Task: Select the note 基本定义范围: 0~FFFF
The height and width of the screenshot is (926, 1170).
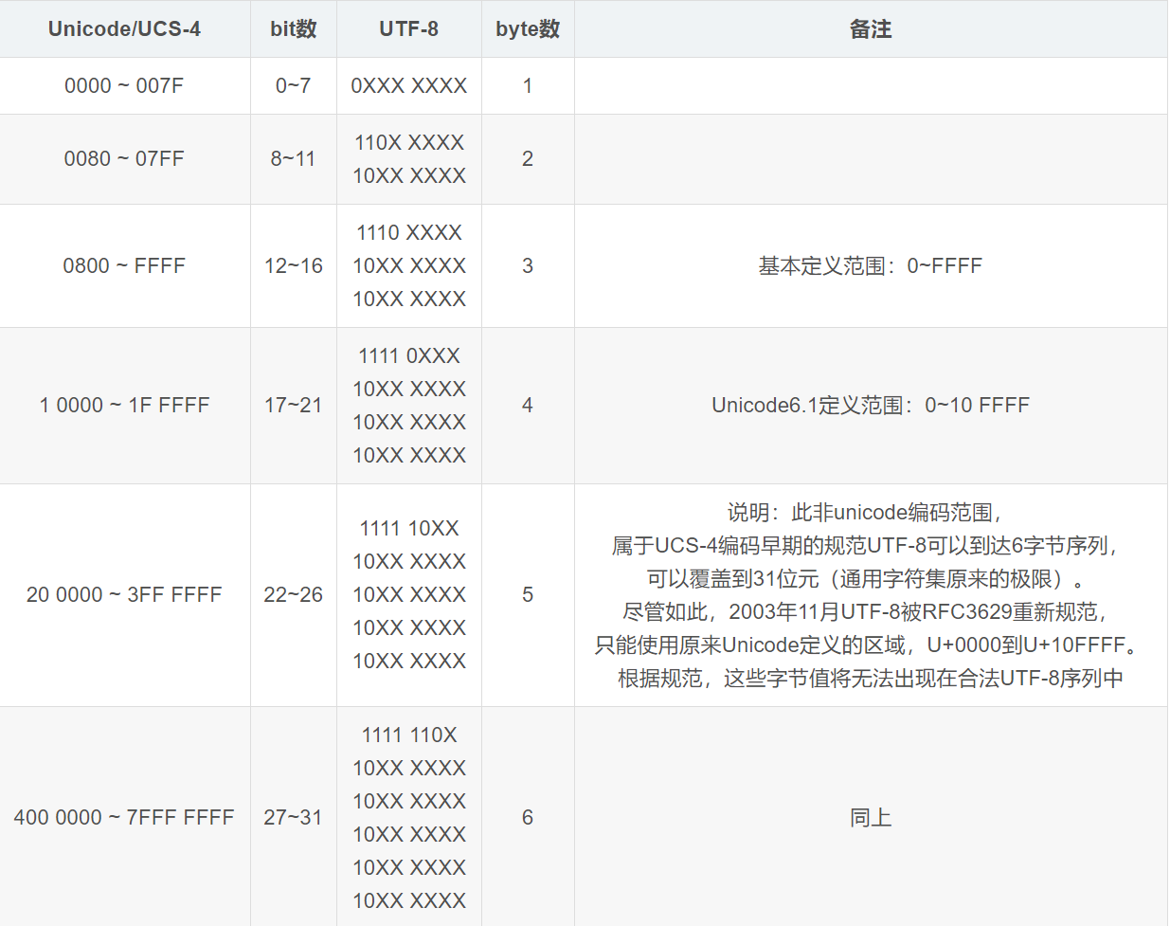Action: [x=870, y=265]
